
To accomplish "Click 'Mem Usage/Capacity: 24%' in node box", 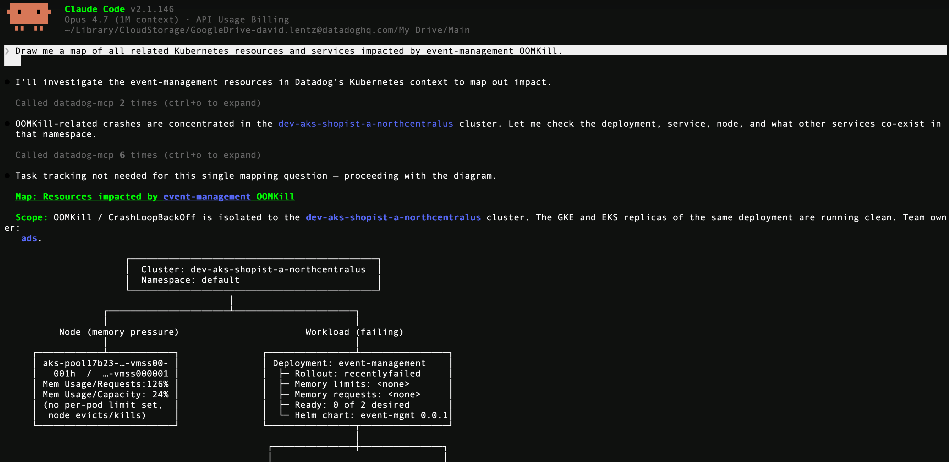I will tap(105, 395).
